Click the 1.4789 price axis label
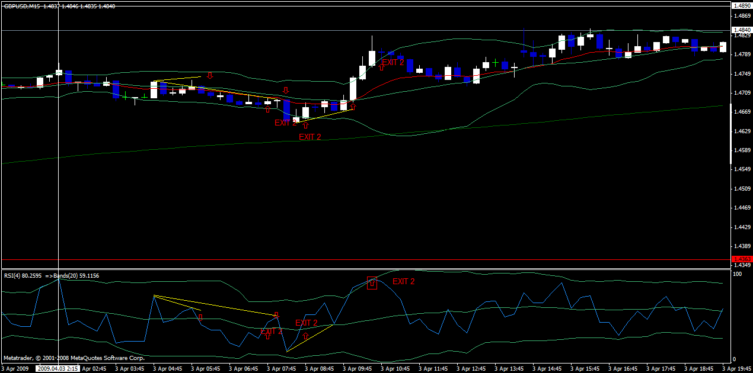Screen dimensions: 753x373 (741, 54)
